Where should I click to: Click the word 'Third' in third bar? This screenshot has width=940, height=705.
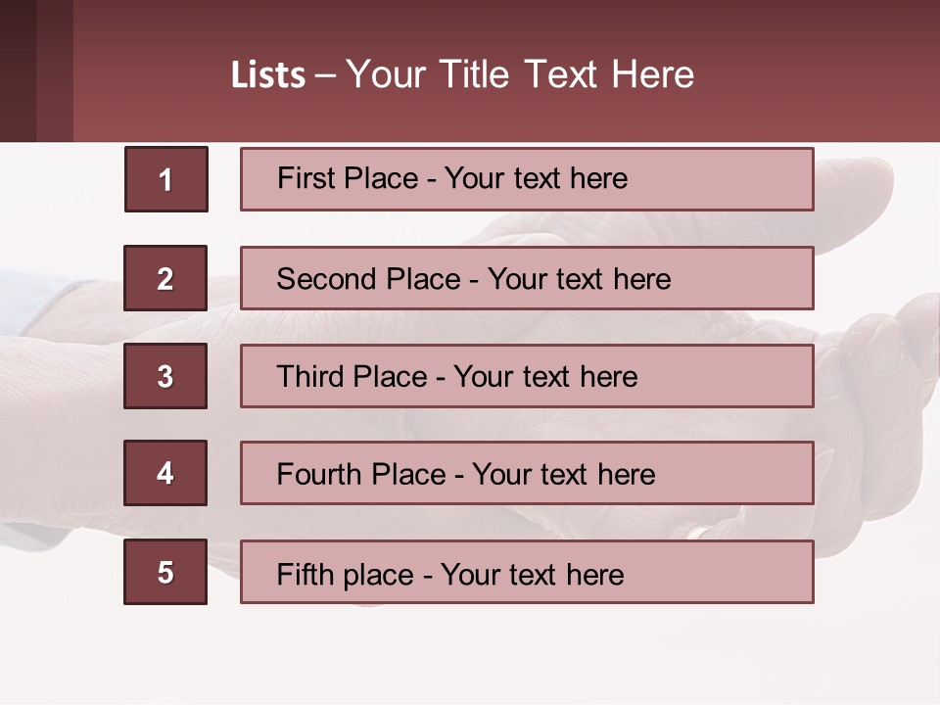pos(309,376)
